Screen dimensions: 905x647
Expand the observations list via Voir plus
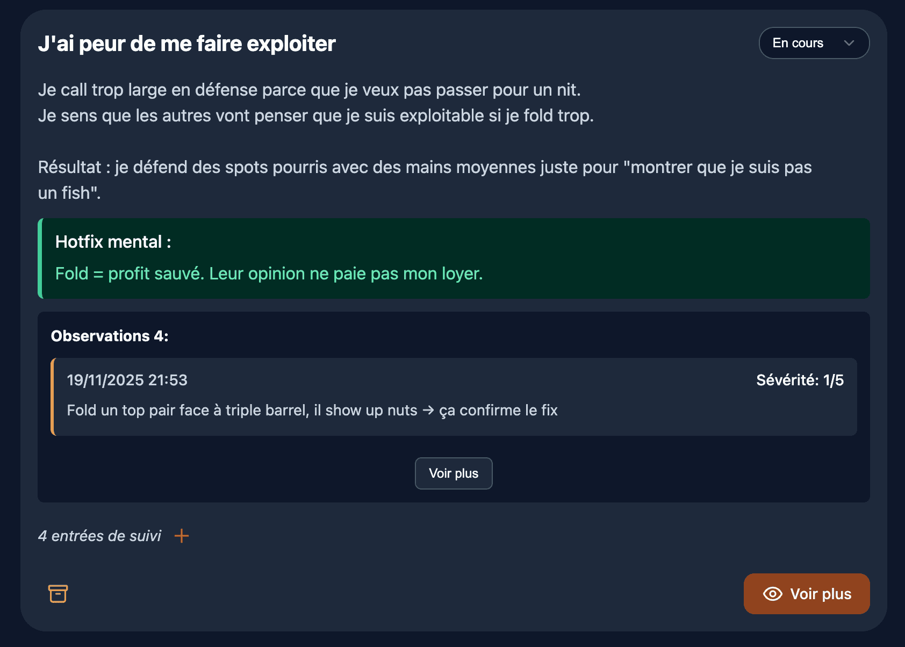tap(453, 473)
